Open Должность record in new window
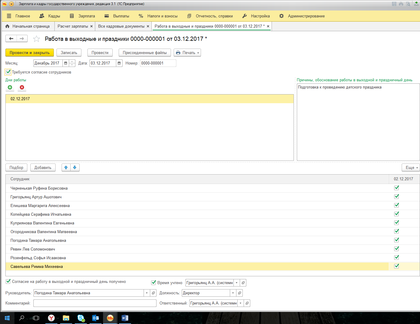 tap(239, 293)
